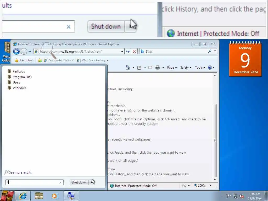
Task: Click the red Stop loading button
Action: (134, 52)
